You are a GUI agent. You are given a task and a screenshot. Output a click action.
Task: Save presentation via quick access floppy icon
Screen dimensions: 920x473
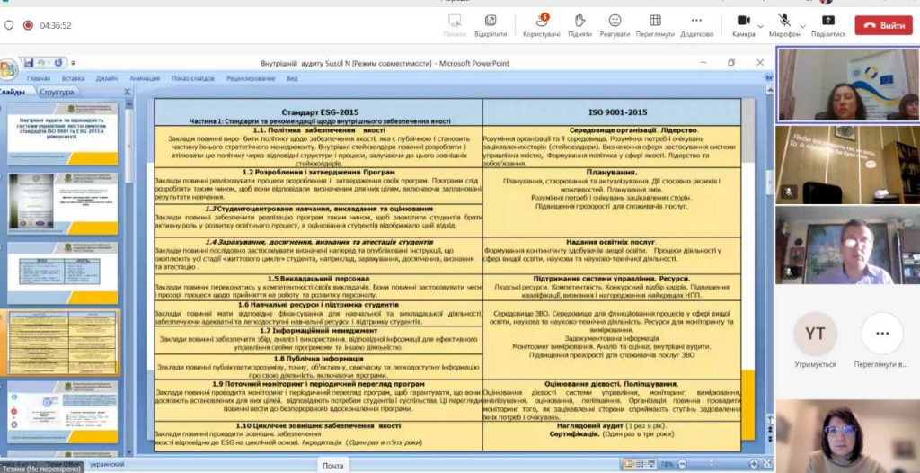tap(28, 62)
